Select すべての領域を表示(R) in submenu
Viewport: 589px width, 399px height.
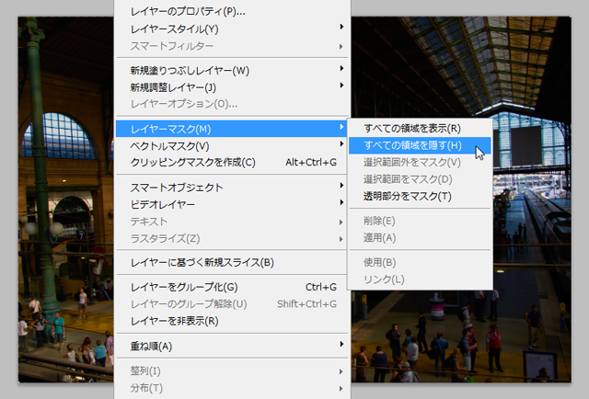pos(420,129)
